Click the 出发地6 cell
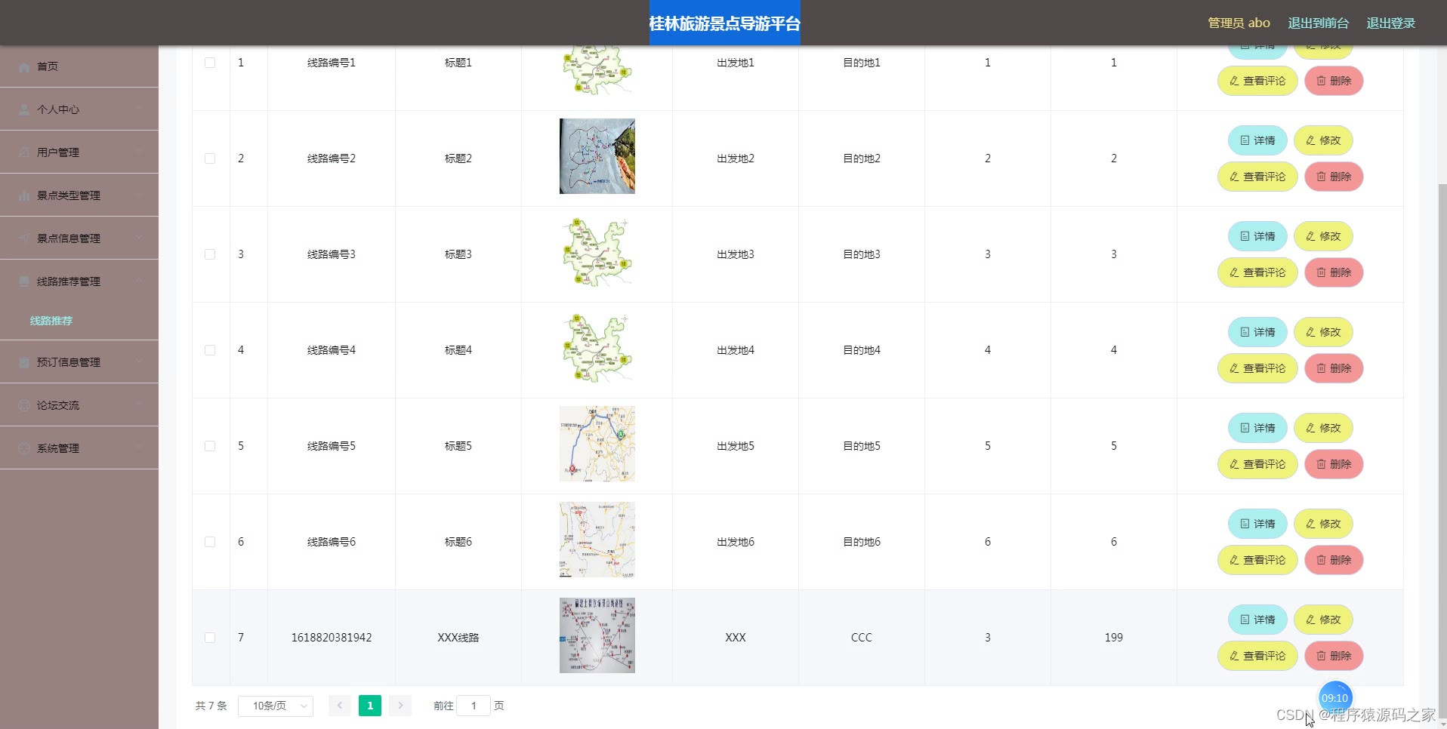This screenshot has height=729, width=1447. pos(736,542)
